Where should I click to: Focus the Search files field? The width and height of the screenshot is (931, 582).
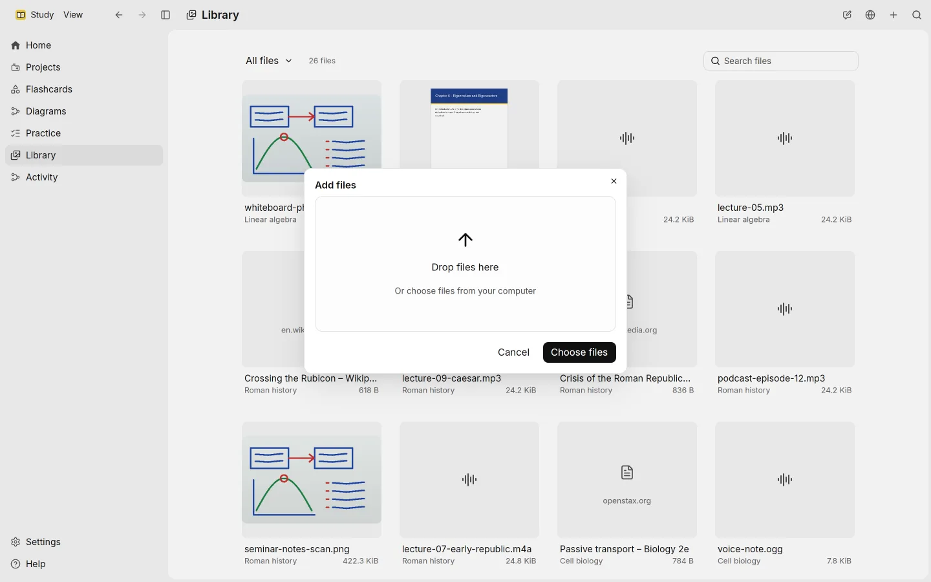781,61
